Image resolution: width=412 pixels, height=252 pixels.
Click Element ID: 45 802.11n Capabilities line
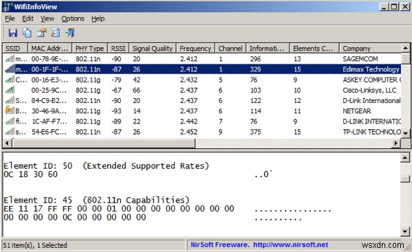point(96,200)
